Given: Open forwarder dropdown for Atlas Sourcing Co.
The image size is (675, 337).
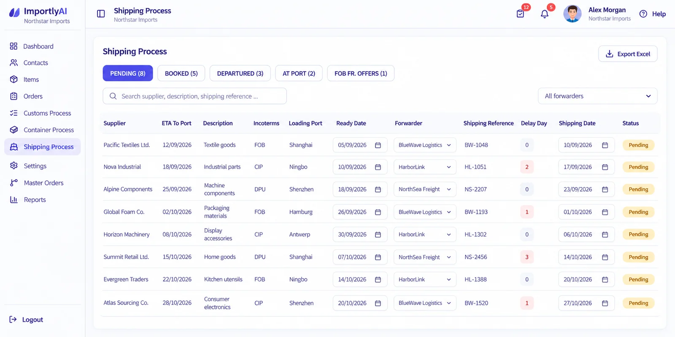Looking at the screenshot, I should [x=425, y=303].
